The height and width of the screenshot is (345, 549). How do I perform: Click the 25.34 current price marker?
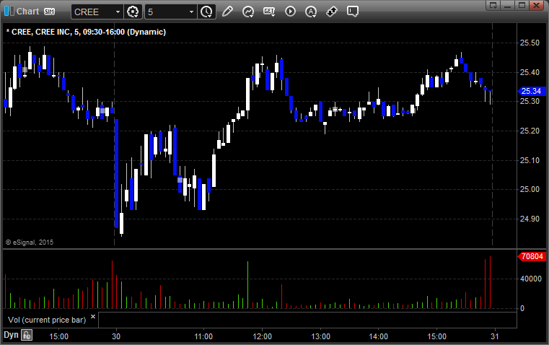point(532,91)
